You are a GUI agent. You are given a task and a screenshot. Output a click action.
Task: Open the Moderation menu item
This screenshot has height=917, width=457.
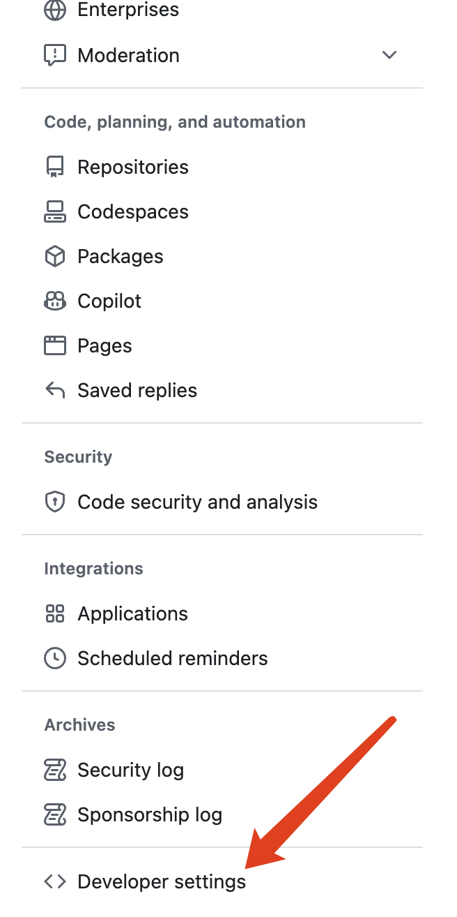point(222,55)
